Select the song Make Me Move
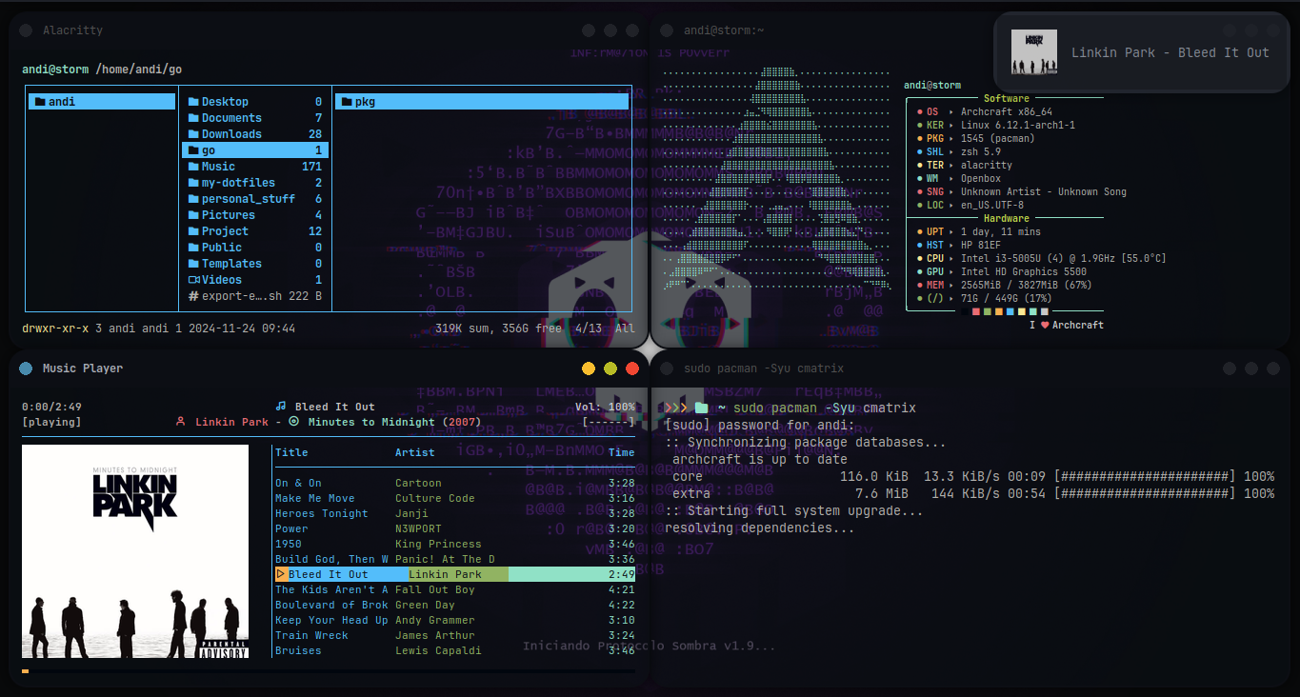This screenshot has height=697, width=1300. coord(454,498)
